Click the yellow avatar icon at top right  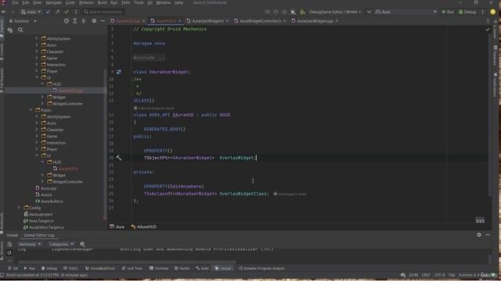493,12
